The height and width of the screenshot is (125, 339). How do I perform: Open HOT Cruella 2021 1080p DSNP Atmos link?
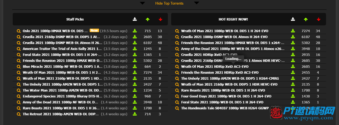pos(224,37)
